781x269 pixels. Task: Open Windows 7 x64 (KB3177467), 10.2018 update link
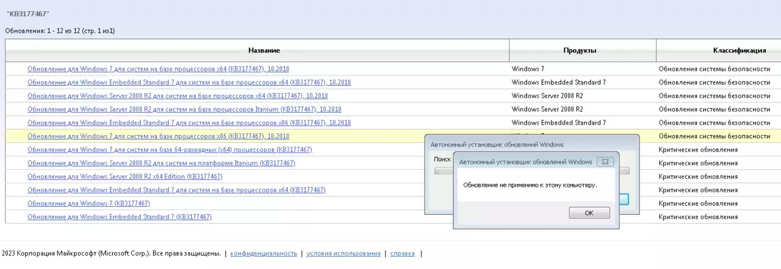(x=158, y=69)
